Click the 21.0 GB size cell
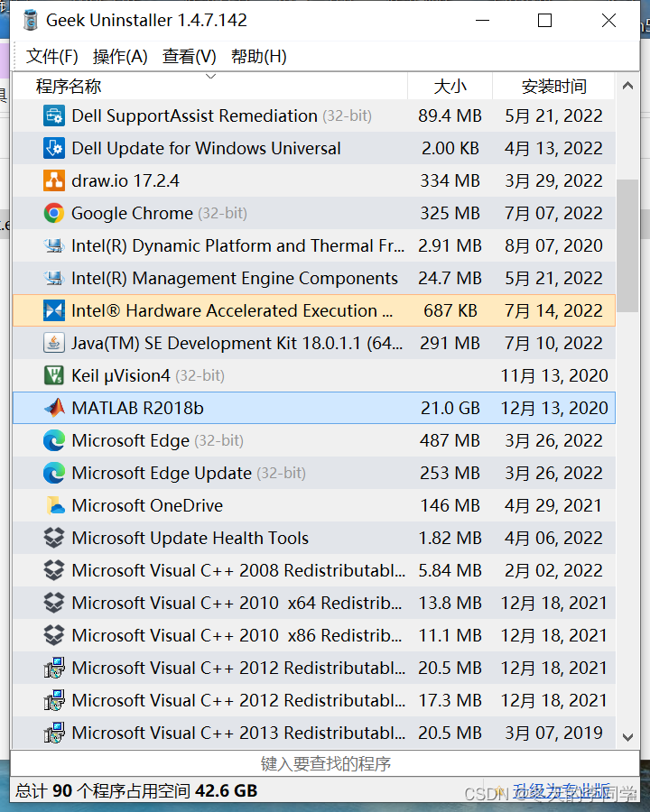The width and height of the screenshot is (650, 812). point(450,408)
